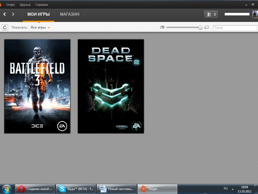
Task: Maximize the Origin window
Action: (x=253, y=5)
